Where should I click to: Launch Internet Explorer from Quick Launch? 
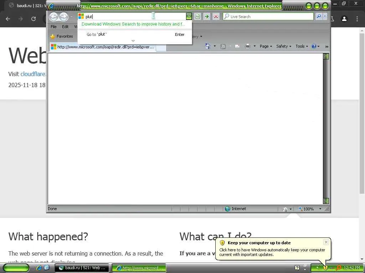point(39,268)
